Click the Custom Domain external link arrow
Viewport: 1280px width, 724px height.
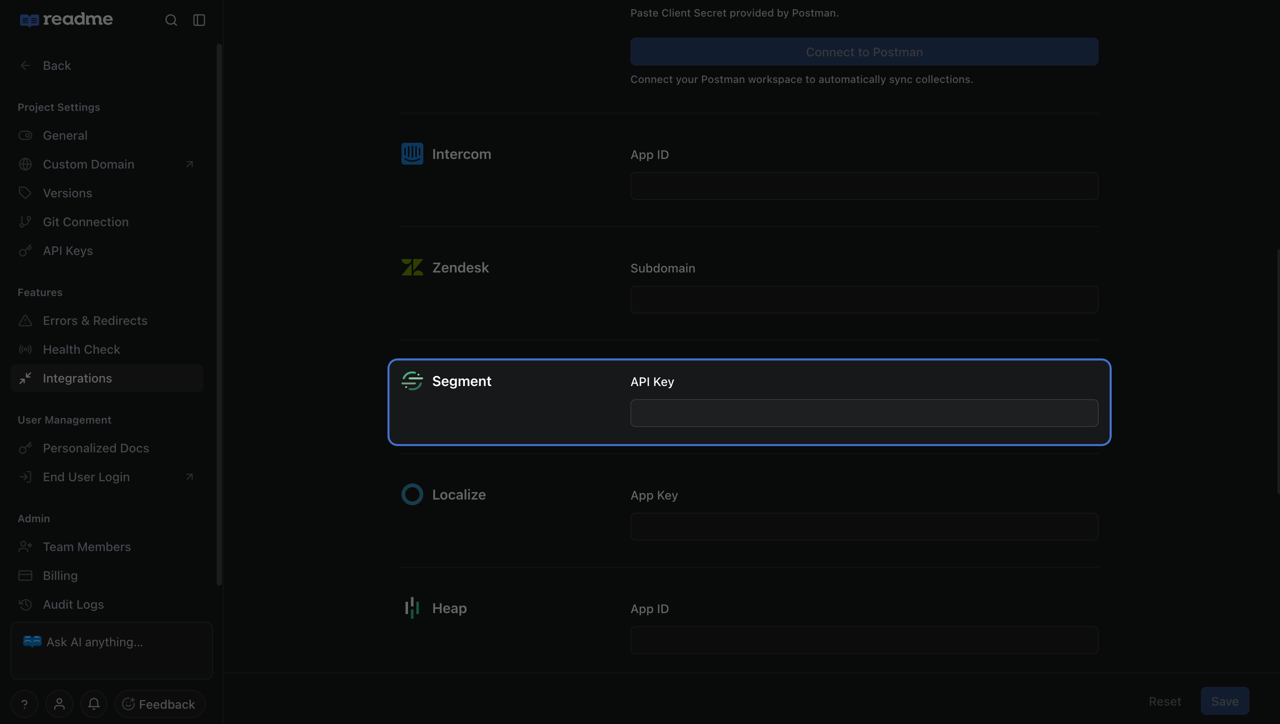click(x=189, y=164)
